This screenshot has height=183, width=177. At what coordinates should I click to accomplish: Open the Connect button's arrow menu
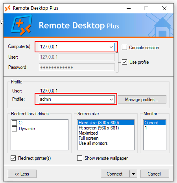[x=133, y=174]
